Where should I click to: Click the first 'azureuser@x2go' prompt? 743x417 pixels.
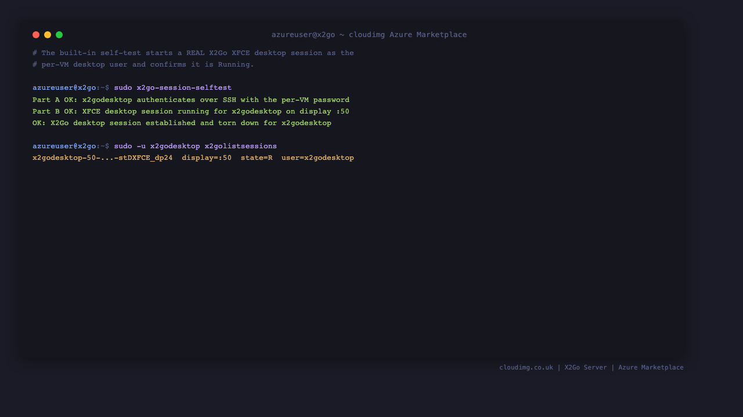tap(64, 88)
